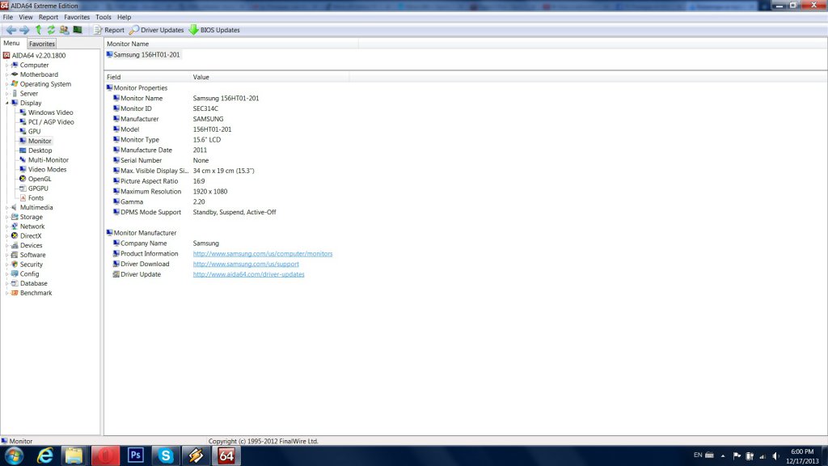Expand the Benchmark tree node

point(6,293)
